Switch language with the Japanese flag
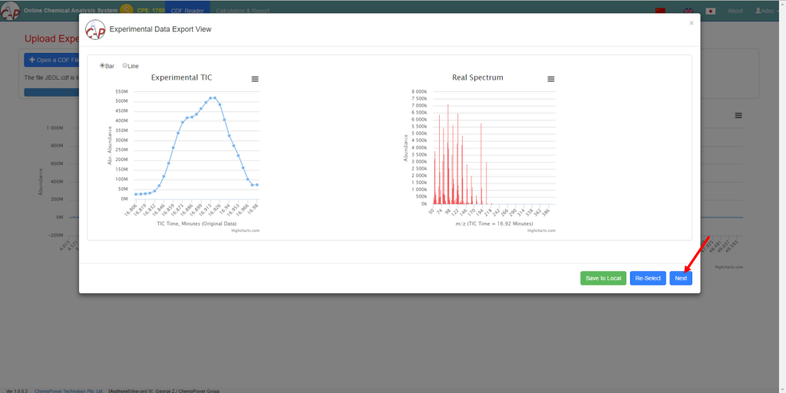The width and height of the screenshot is (786, 393). pyautogui.click(x=711, y=11)
